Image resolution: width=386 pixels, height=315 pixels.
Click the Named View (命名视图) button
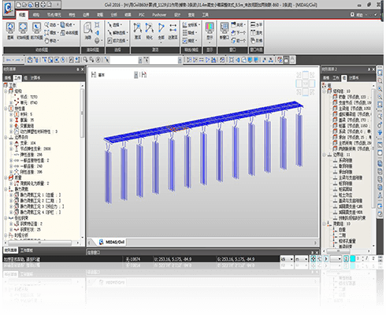[69, 33]
